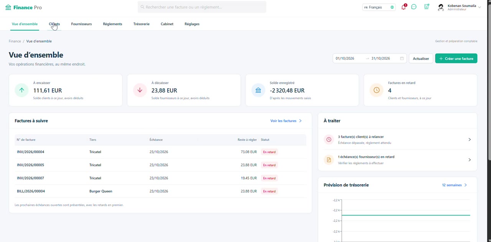Click the globe icon in language selector
The height and width of the screenshot is (242, 491).
[x=392, y=7]
